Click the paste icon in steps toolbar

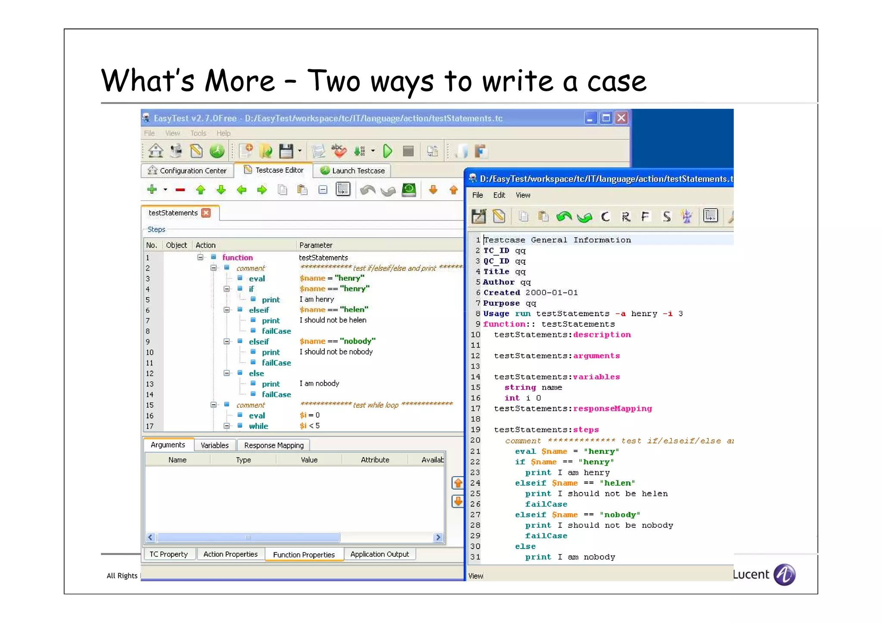(x=302, y=190)
